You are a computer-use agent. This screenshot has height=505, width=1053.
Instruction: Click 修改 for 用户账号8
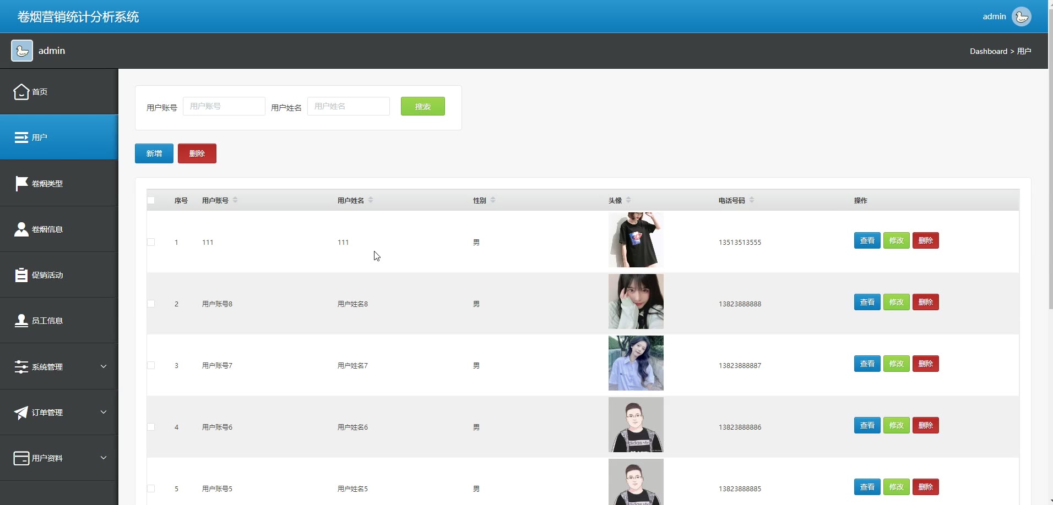click(897, 302)
